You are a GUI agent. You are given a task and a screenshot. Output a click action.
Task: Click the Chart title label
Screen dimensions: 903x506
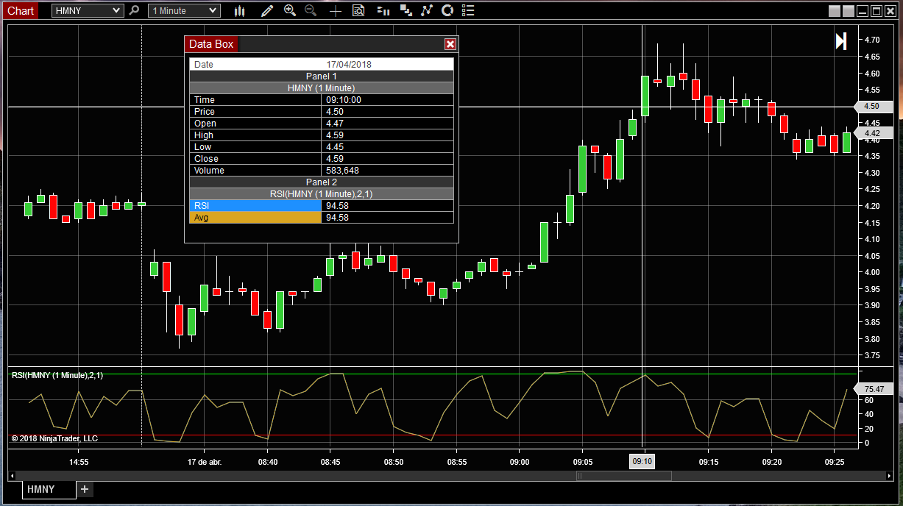tap(21, 10)
